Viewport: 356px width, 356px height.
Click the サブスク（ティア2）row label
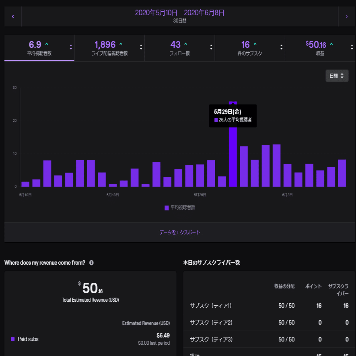pyautogui.click(x=211, y=322)
